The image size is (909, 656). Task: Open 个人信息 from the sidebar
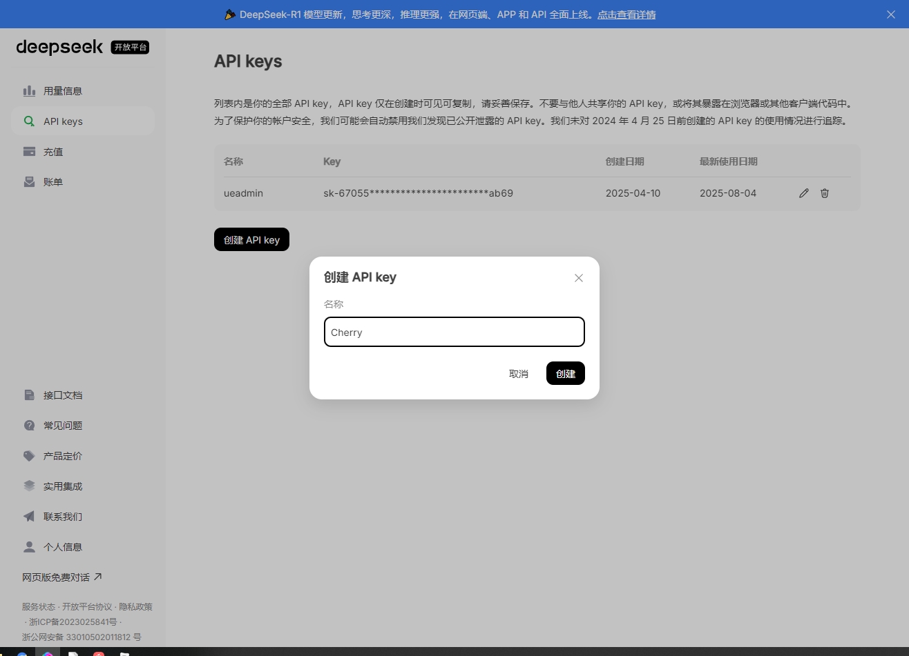83,547
